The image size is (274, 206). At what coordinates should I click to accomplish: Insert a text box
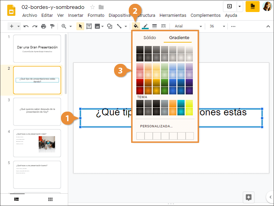(89, 26)
